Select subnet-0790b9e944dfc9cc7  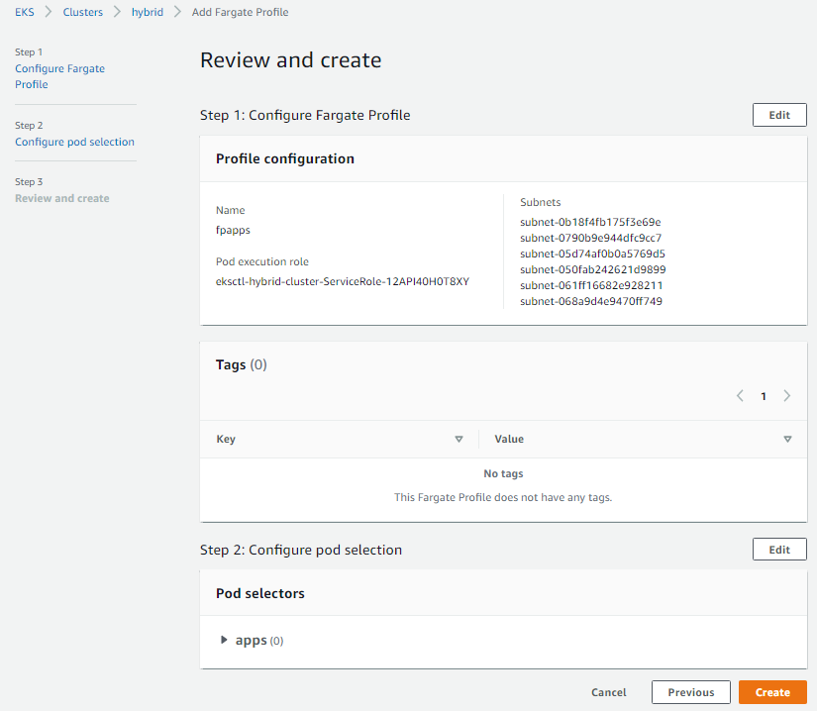tap(590, 238)
